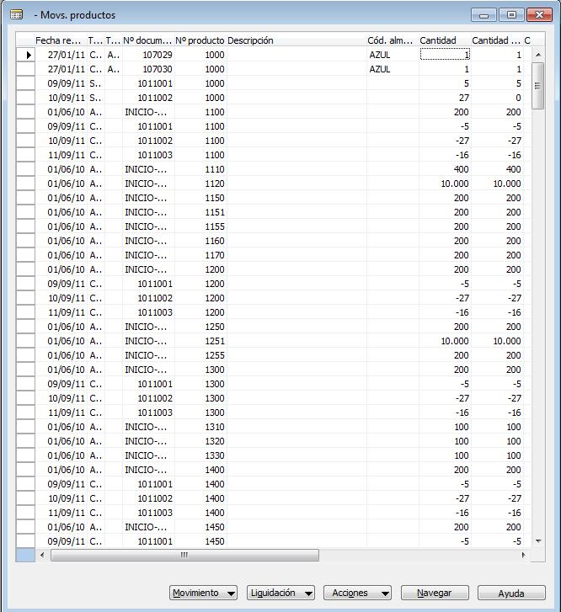Click the Nº producto column header
Viewport: 561px width, 612px height.
pyautogui.click(x=200, y=40)
